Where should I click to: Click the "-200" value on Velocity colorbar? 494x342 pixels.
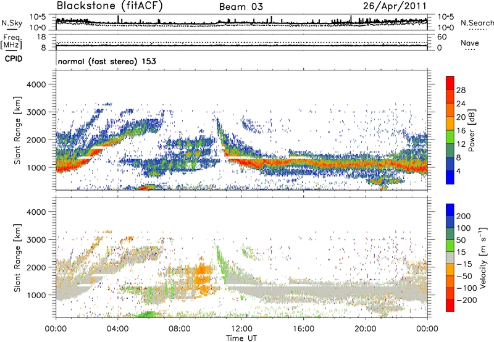click(467, 300)
